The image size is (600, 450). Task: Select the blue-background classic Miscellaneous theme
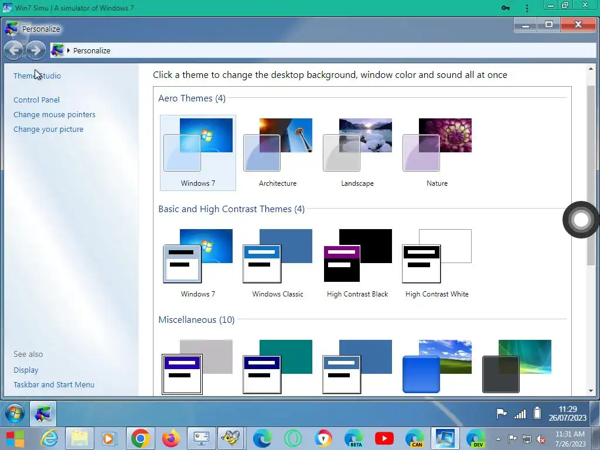[357, 367]
